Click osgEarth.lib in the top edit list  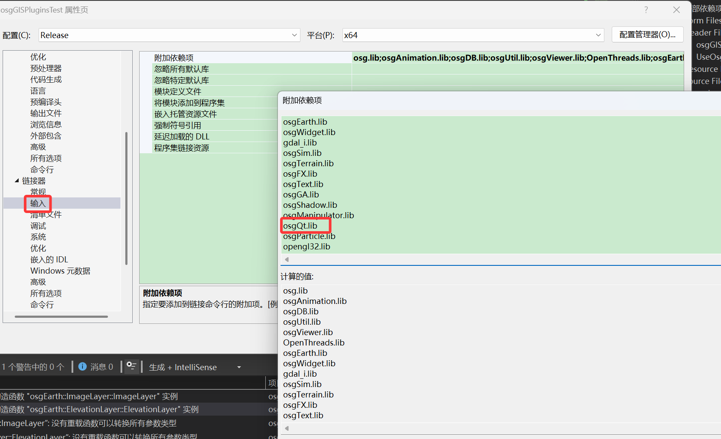(305, 122)
